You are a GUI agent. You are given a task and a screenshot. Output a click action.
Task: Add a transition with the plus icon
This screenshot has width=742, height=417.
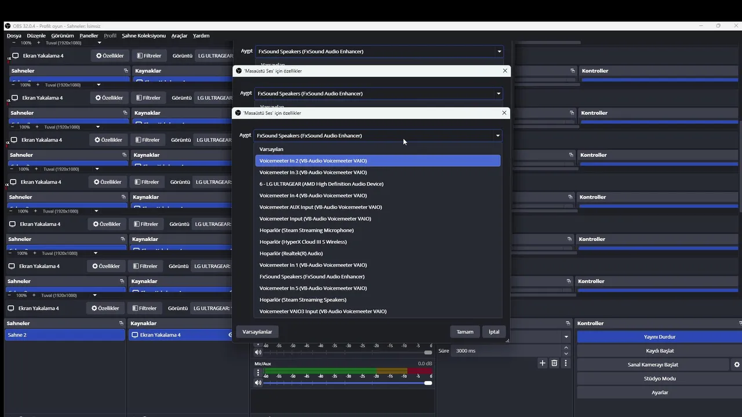[x=543, y=363]
